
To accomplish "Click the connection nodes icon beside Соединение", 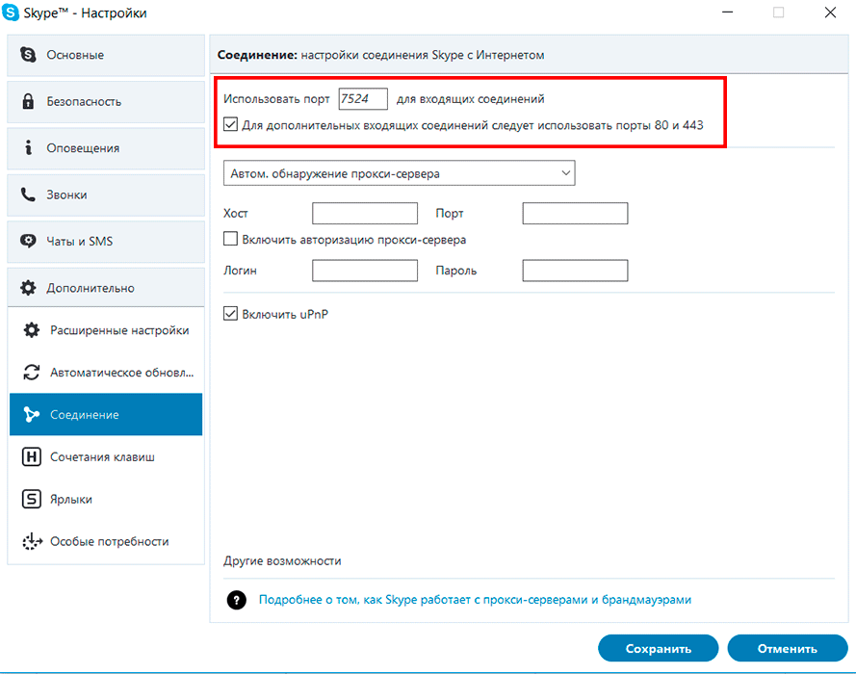I will [x=31, y=415].
